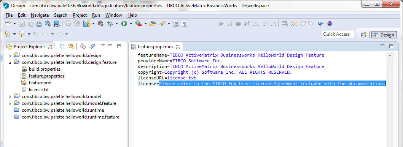Click the flashlight icon in Project Explorer
This screenshot has height=147, width=403.
92,46
